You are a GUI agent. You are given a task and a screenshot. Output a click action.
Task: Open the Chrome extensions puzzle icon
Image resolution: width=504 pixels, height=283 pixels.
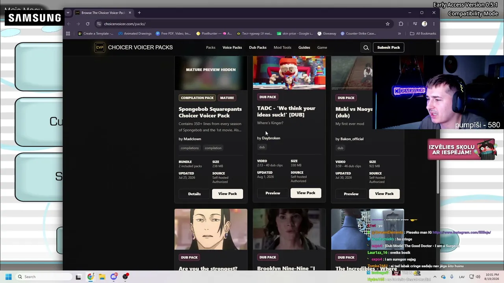401,24
